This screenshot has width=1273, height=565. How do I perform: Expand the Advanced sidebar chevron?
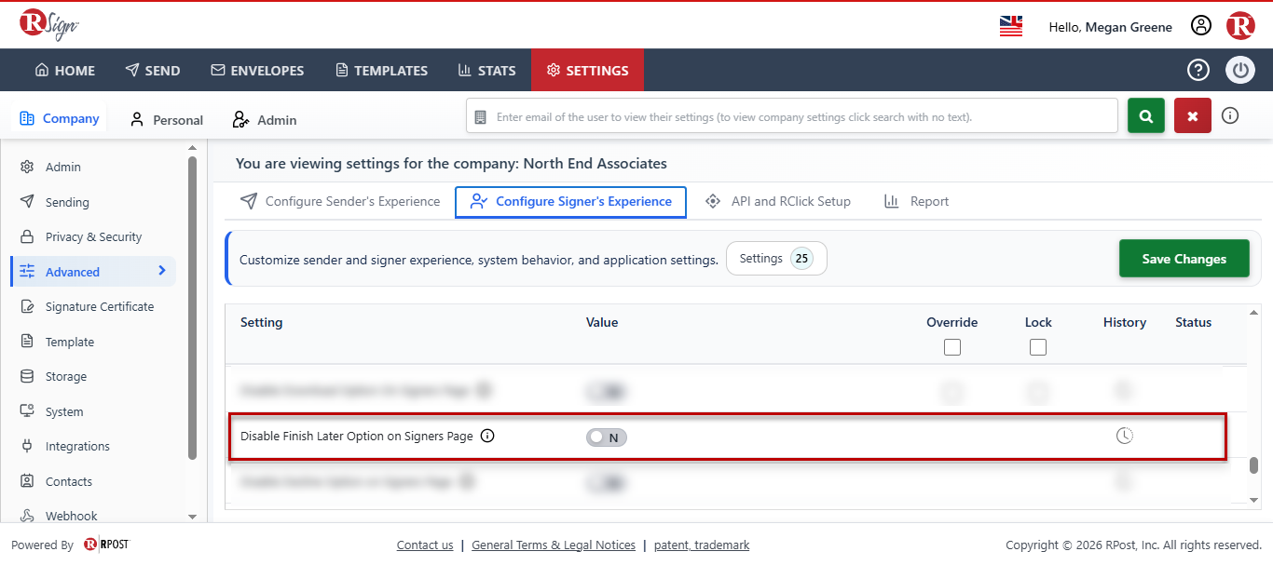[x=161, y=271]
